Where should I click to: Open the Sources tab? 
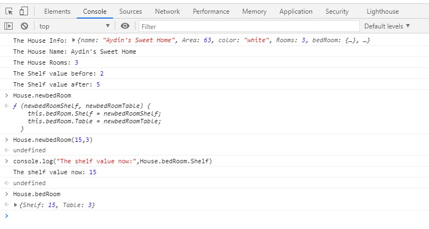click(x=131, y=11)
